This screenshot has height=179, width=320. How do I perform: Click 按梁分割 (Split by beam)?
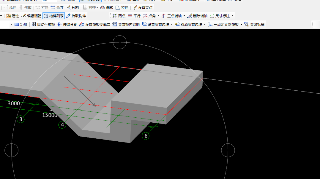pyautogui.click(x=67, y=24)
